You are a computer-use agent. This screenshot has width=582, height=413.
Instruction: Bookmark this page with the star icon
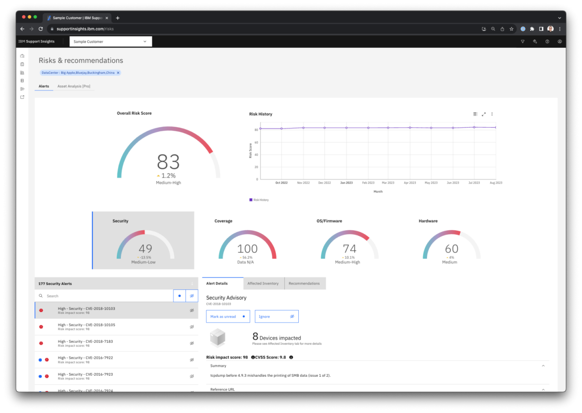(512, 29)
